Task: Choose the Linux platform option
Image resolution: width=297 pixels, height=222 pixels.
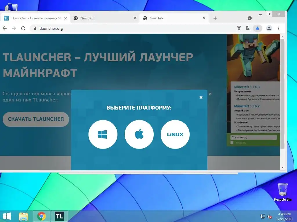Action: pyautogui.click(x=175, y=134)
